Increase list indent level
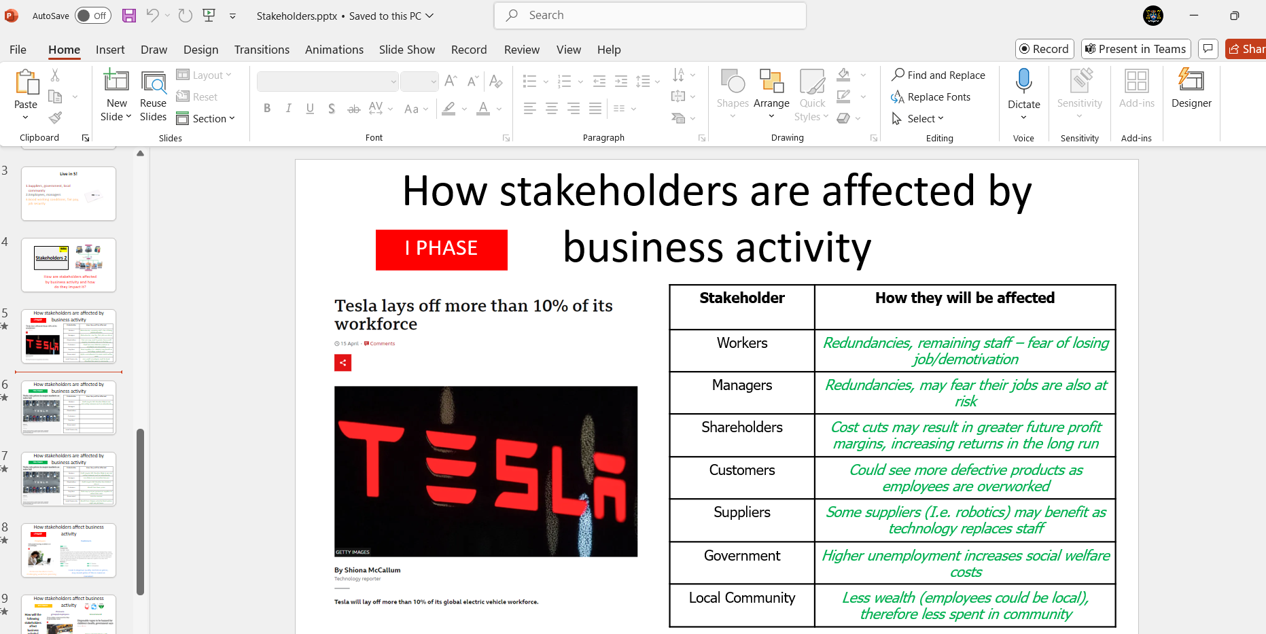 pos(621,82)
